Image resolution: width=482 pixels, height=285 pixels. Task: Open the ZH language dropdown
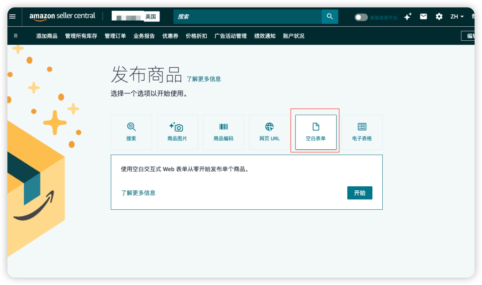[457, 16]
